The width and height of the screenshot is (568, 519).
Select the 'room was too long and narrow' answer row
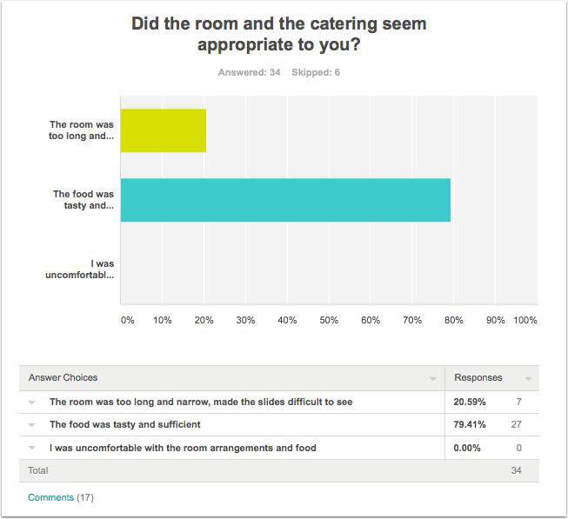(279, 403)
